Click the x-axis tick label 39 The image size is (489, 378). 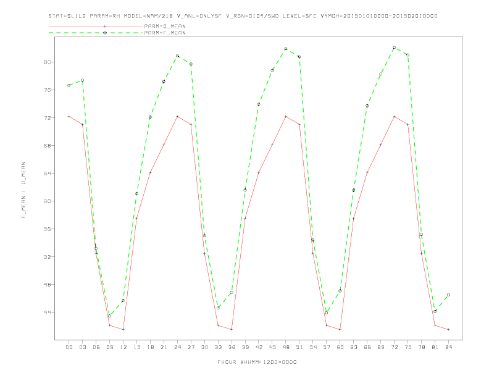tap(245, 347)
